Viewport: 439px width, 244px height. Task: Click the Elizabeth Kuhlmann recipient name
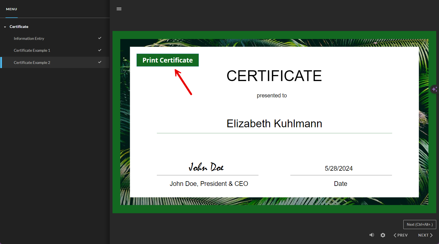(274, 123)
